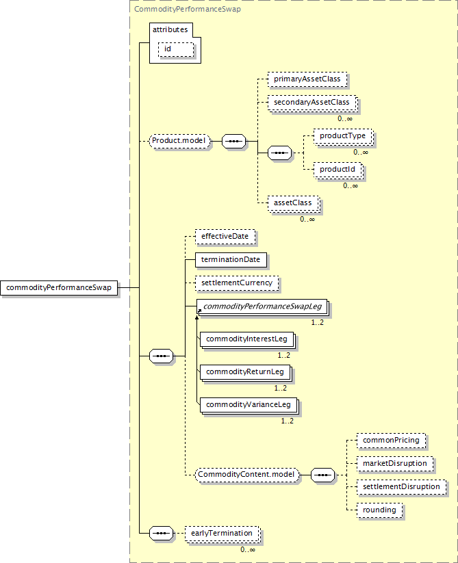
Task: Select the attributes box
Action: [175, 43]
